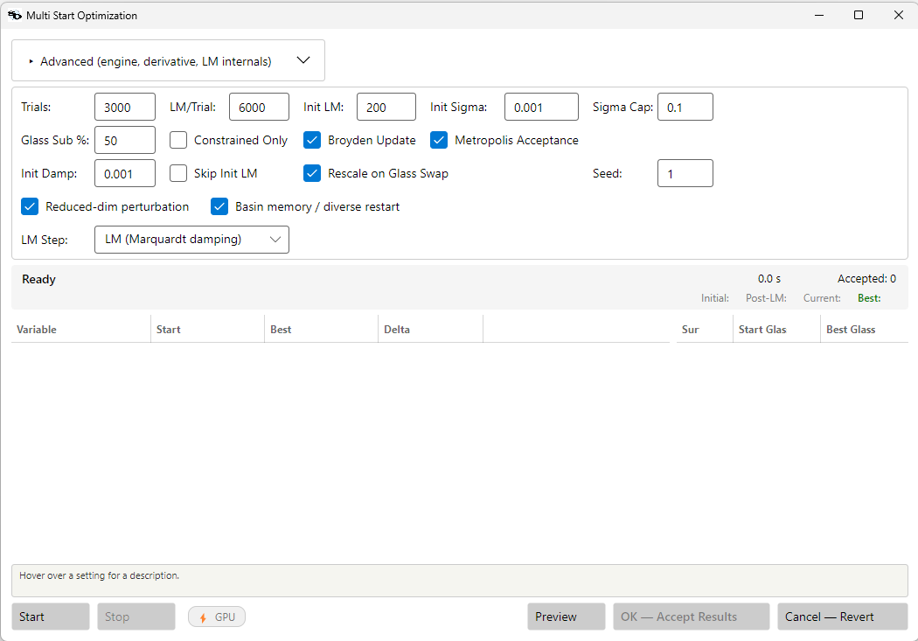Click the Start column header
The image size is (918, 641).
tap(207, 330)
